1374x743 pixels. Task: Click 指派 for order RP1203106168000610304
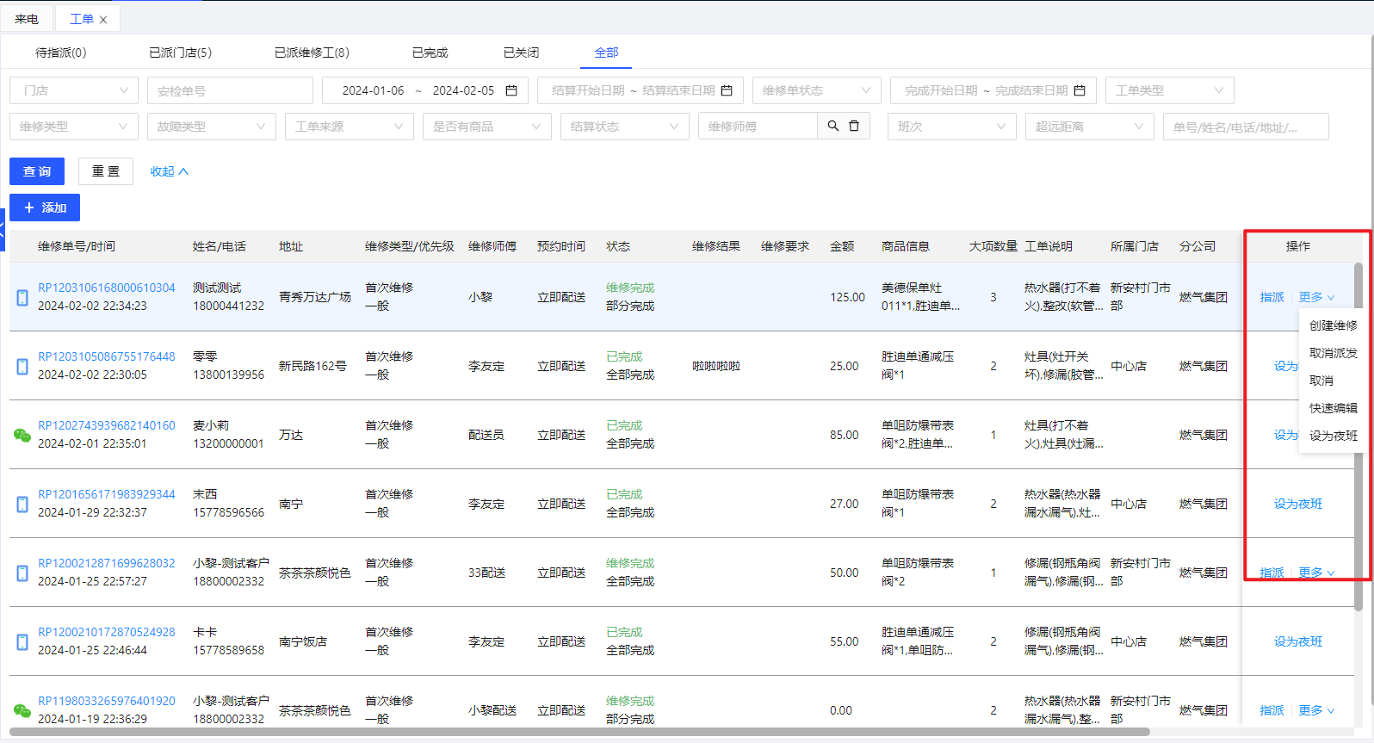1272,297
